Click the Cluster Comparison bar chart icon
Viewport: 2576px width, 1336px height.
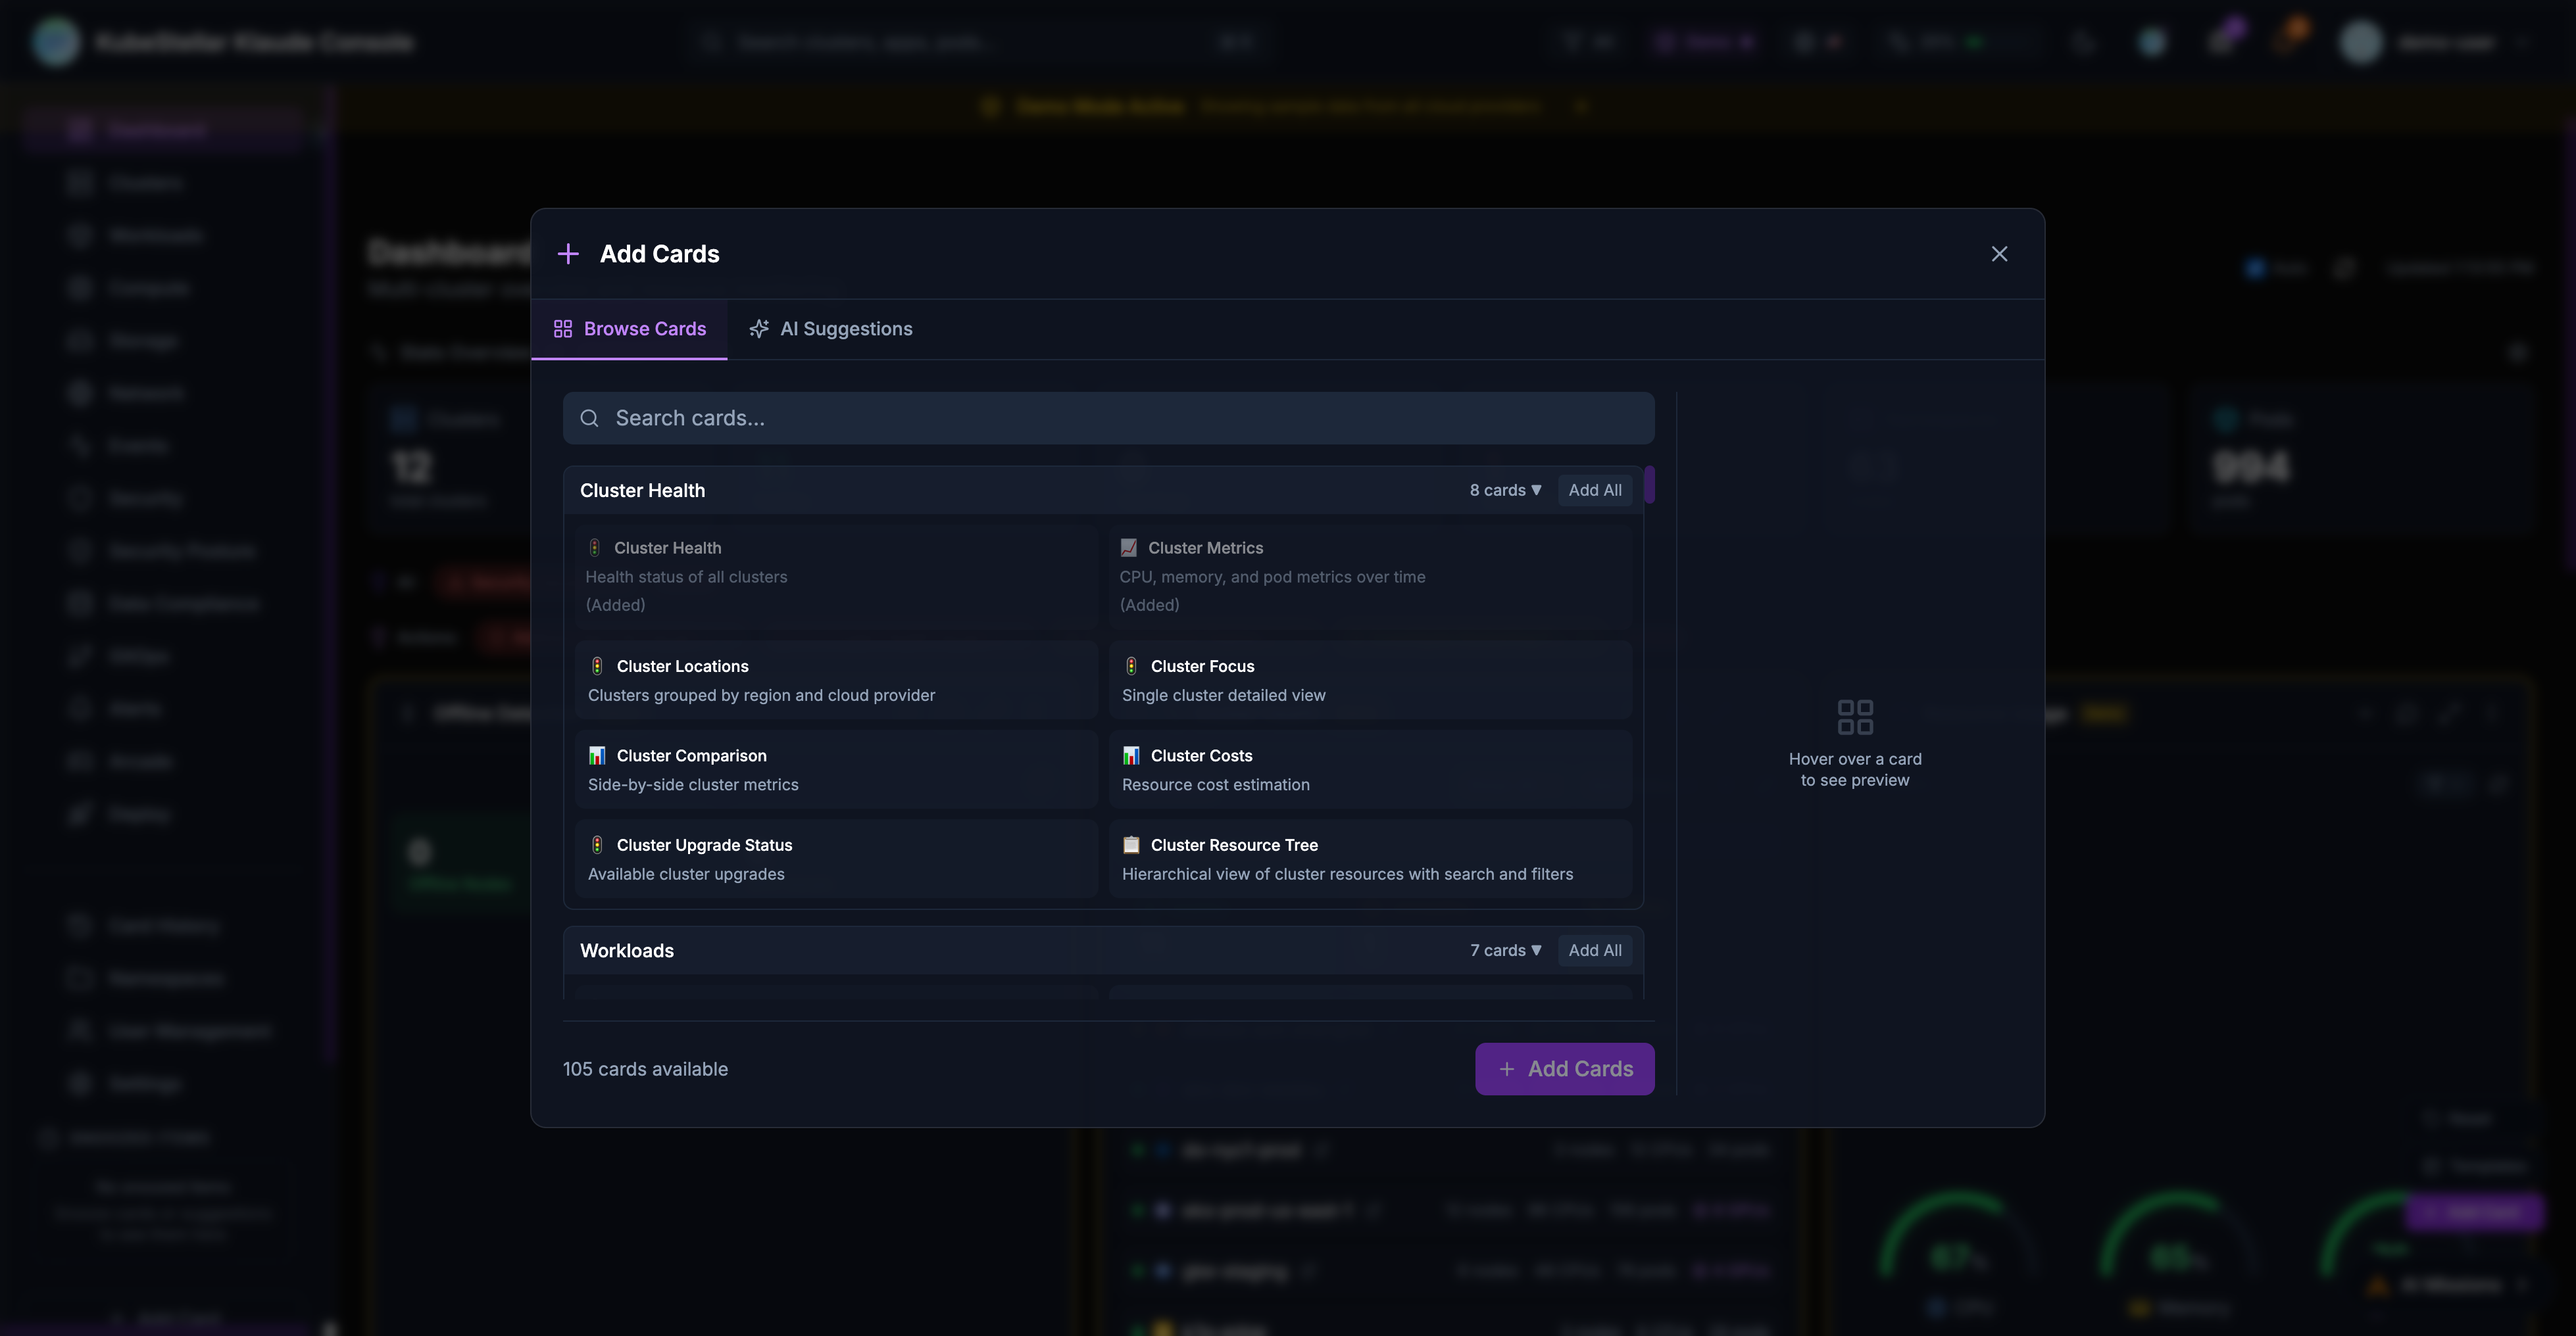[597, 755]
